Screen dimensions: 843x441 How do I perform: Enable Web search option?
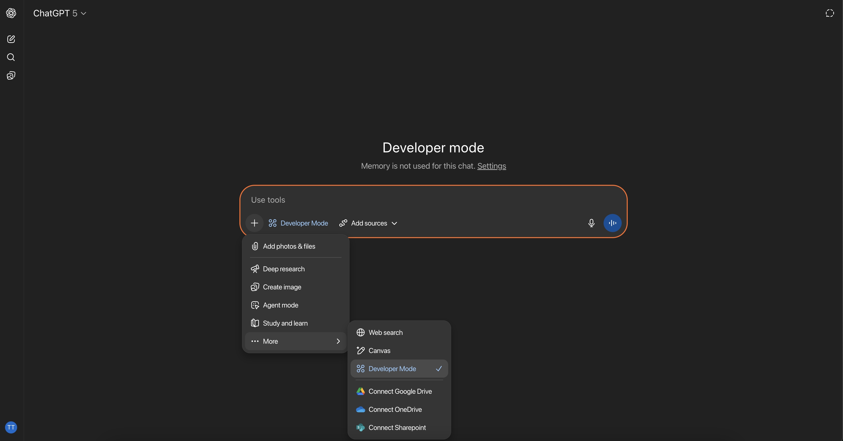pos(385,332)
